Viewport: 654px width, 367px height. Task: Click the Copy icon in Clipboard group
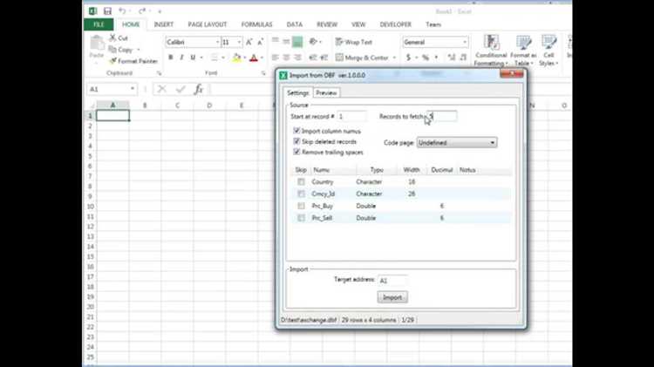(112, 50)
